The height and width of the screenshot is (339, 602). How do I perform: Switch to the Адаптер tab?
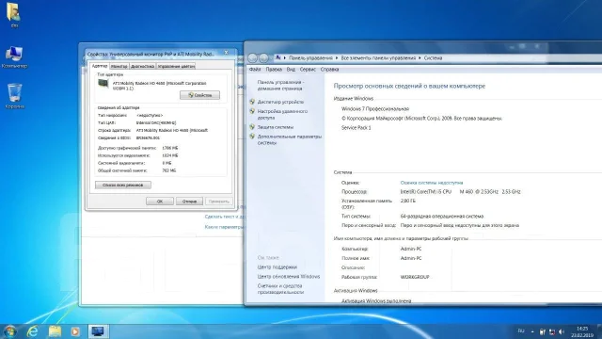[100, 66]
